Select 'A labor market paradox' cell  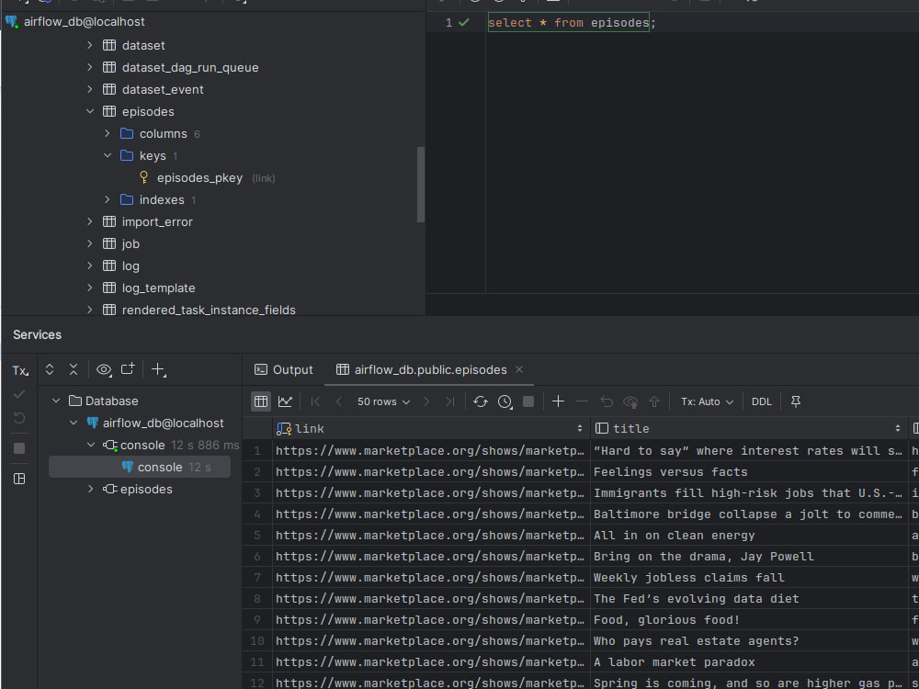(x=748, y=661)
